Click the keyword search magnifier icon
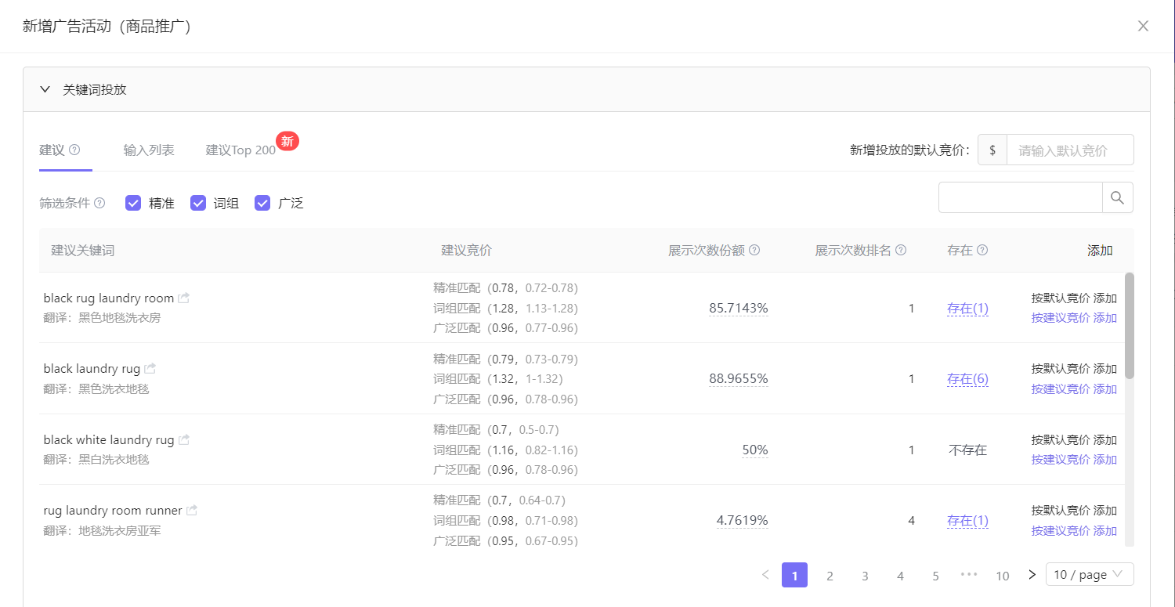This screenshot has width=1175, height=607. tap(1117, 197)
